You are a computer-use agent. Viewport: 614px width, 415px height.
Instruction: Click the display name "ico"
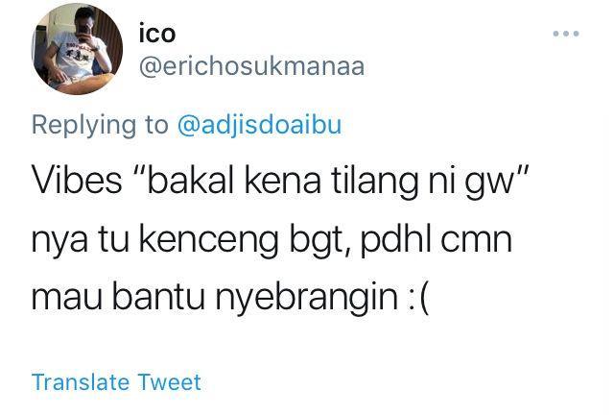[x=157, y=34]
